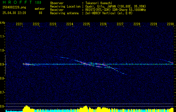The image size is (176, 112).
Task: Click the Receiving Location label
Action: (65, 6)
